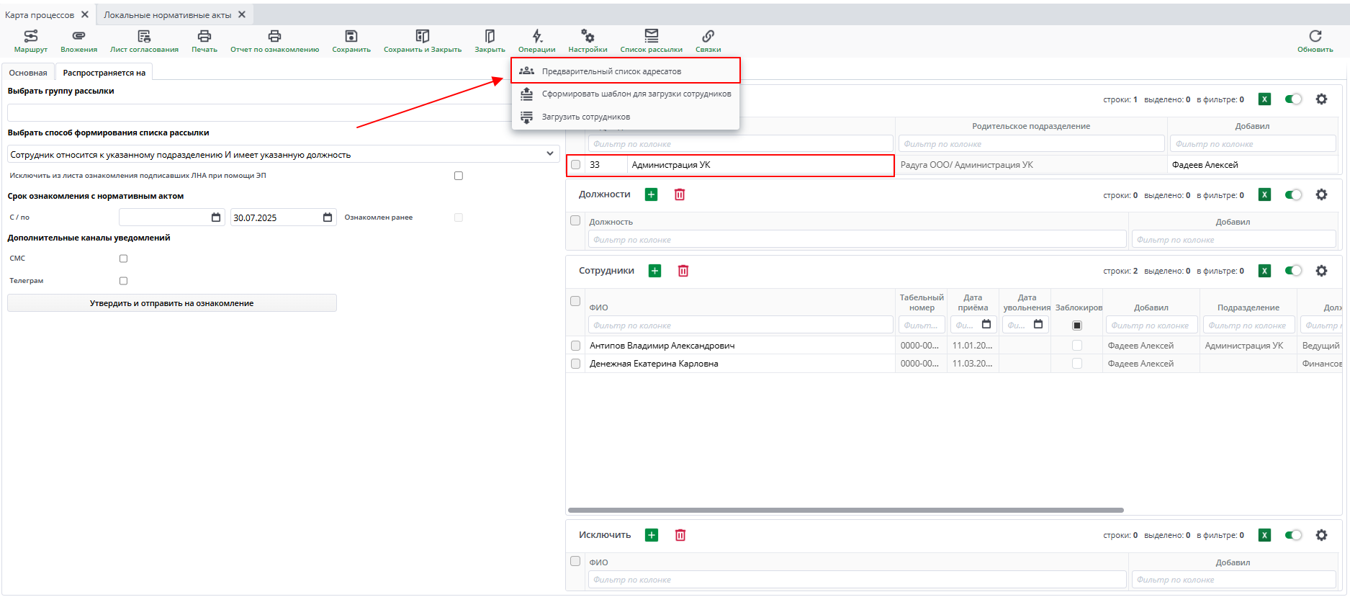Click Утвердить и отправить на ознакомление
The width and height of the screenshot is (1350, 597).
172,303
